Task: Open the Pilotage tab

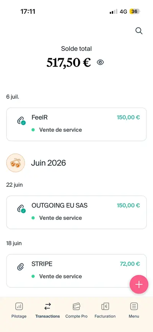Action: point(19,310)
